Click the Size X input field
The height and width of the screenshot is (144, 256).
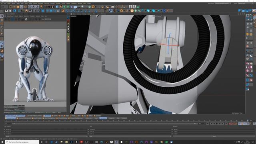click(130, 130)
